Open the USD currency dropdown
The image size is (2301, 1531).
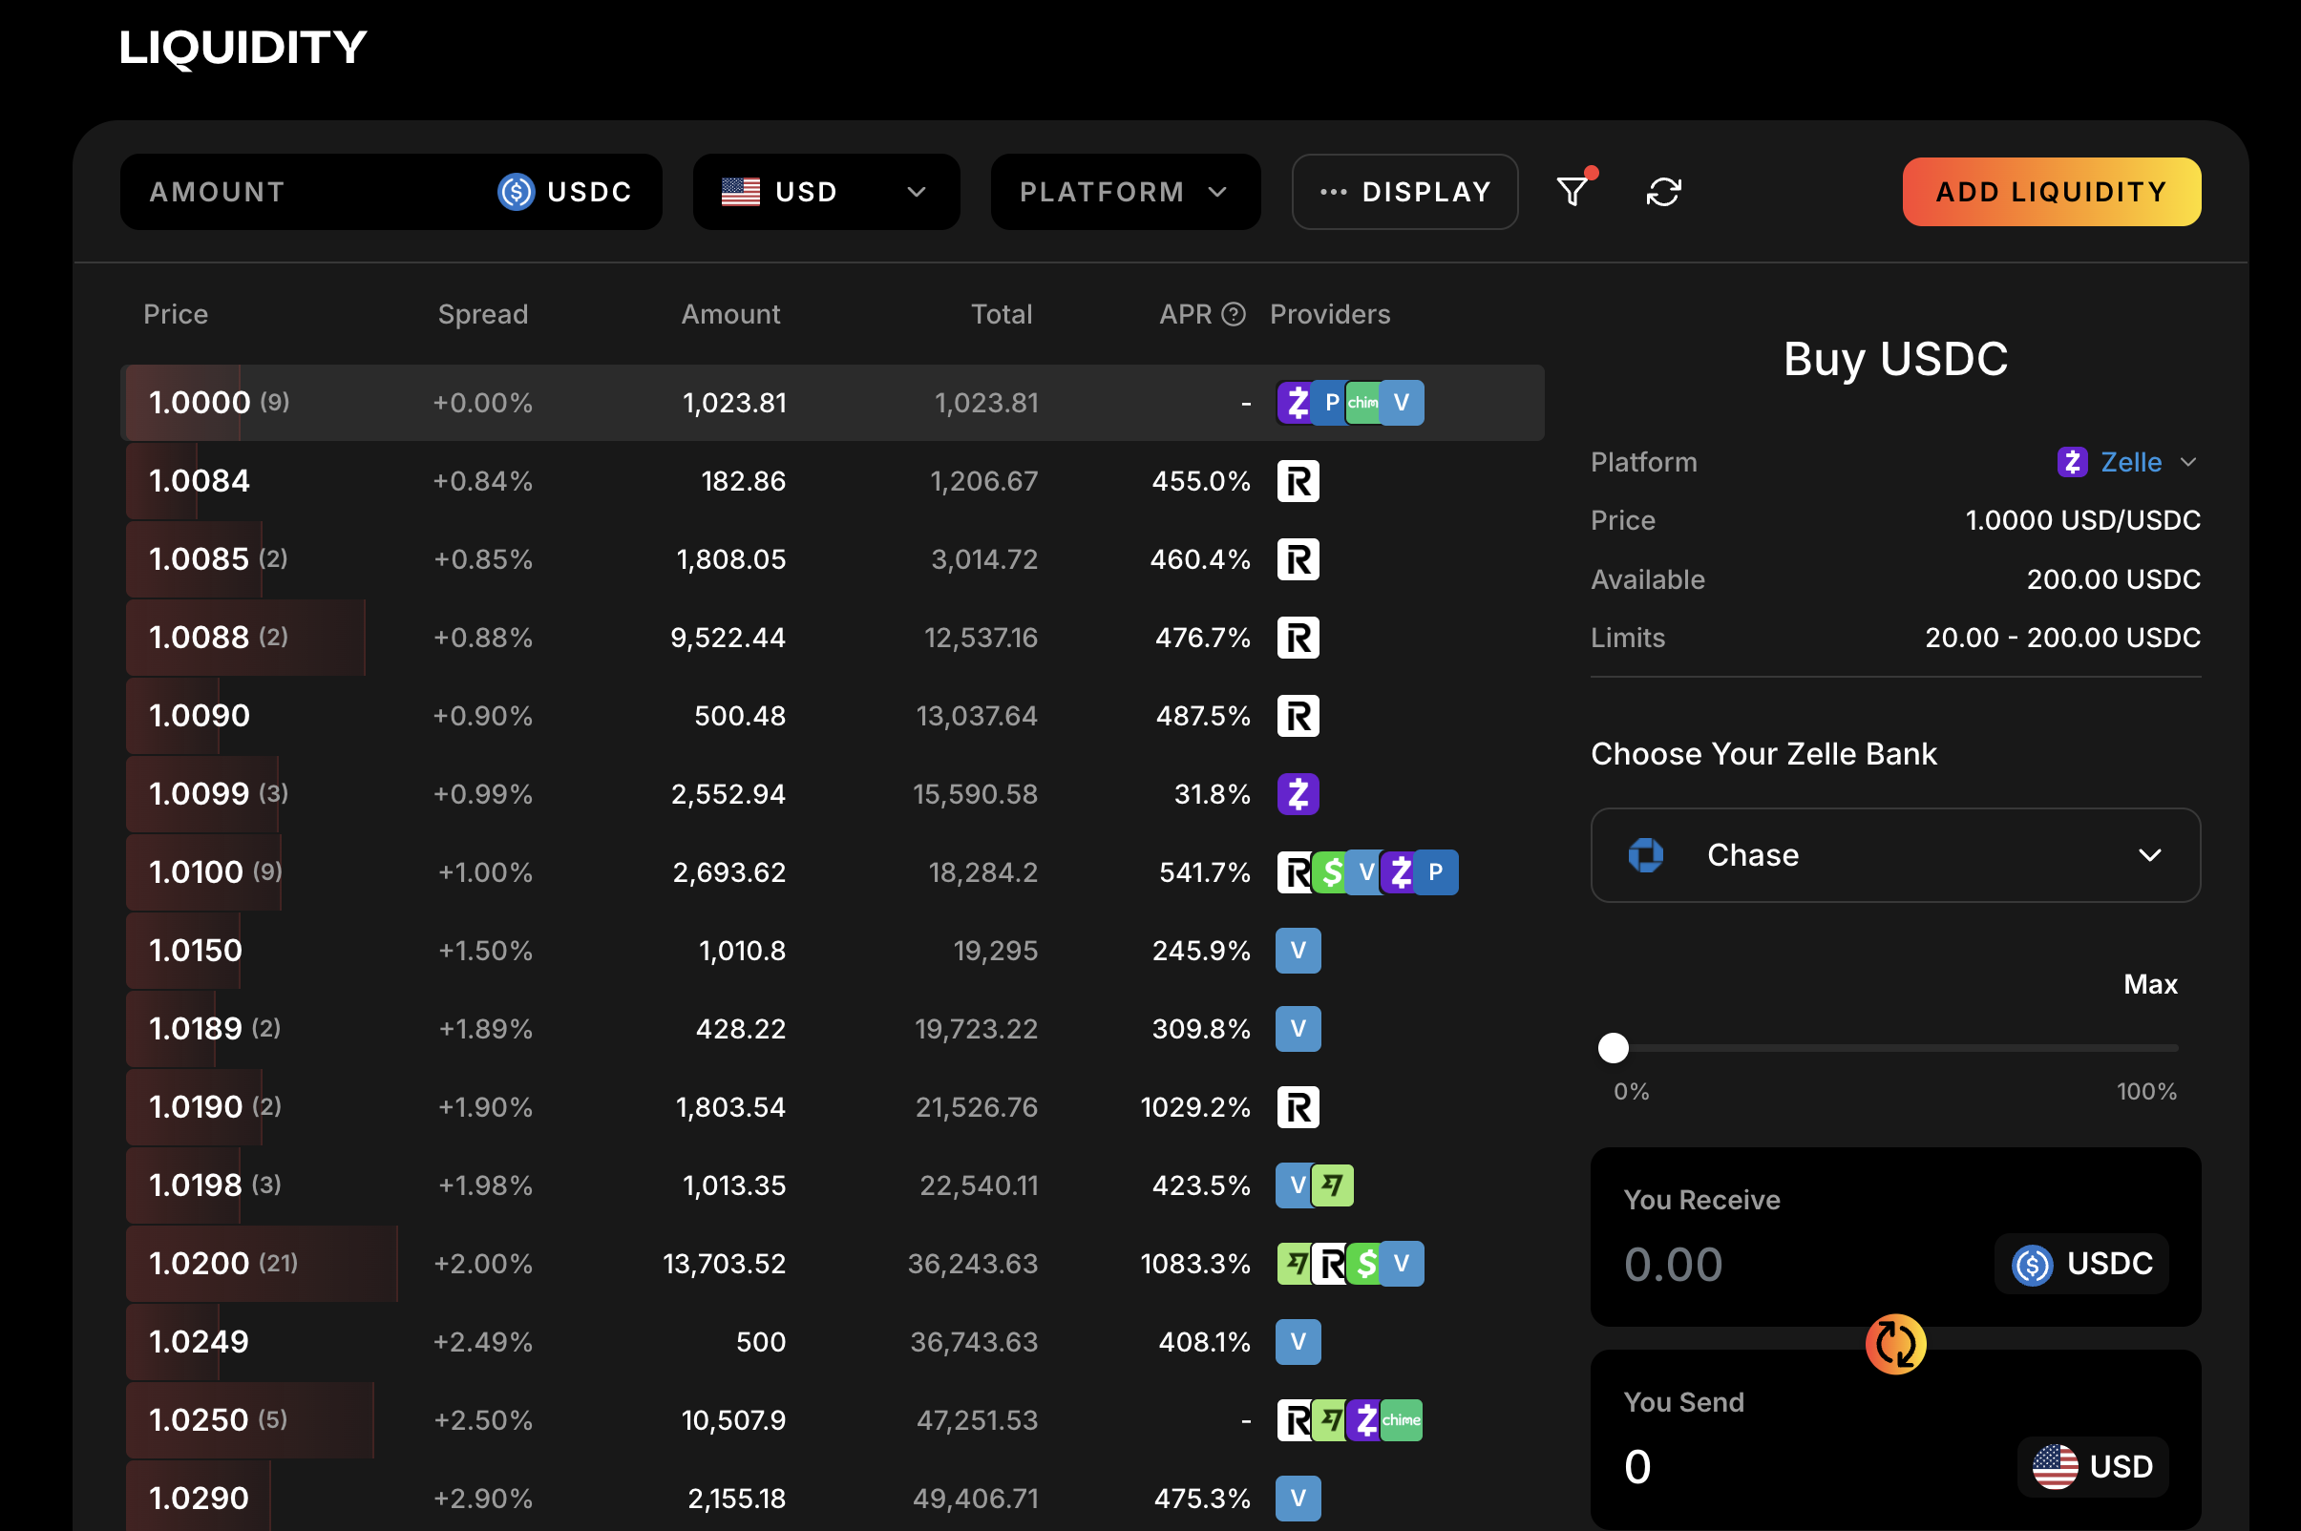point(825,191)
